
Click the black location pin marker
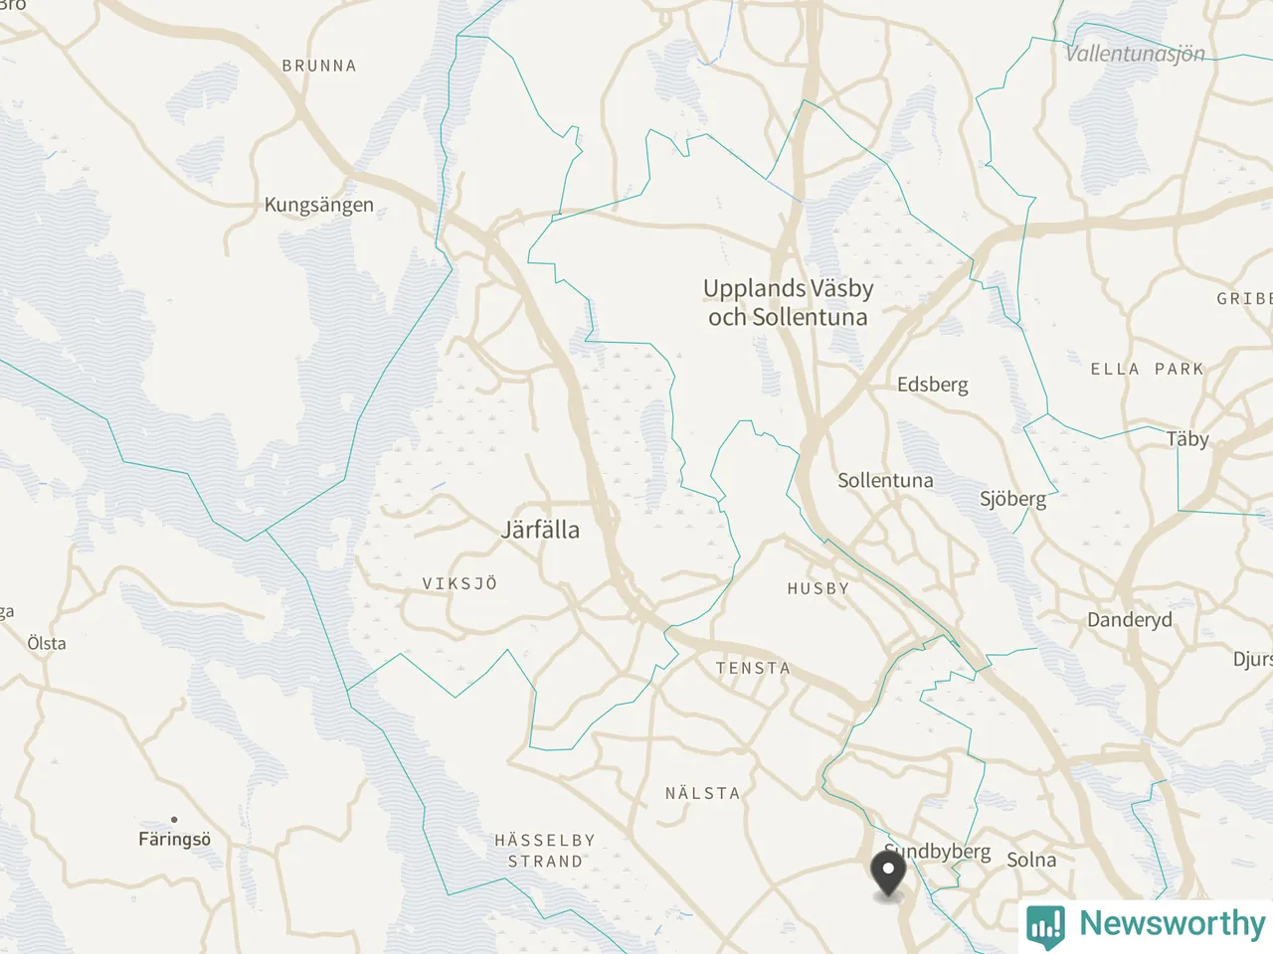coord(887,874)
